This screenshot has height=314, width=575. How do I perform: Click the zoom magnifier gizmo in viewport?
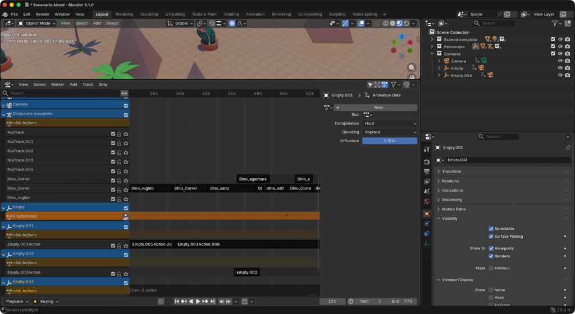(x=412, y=67)
